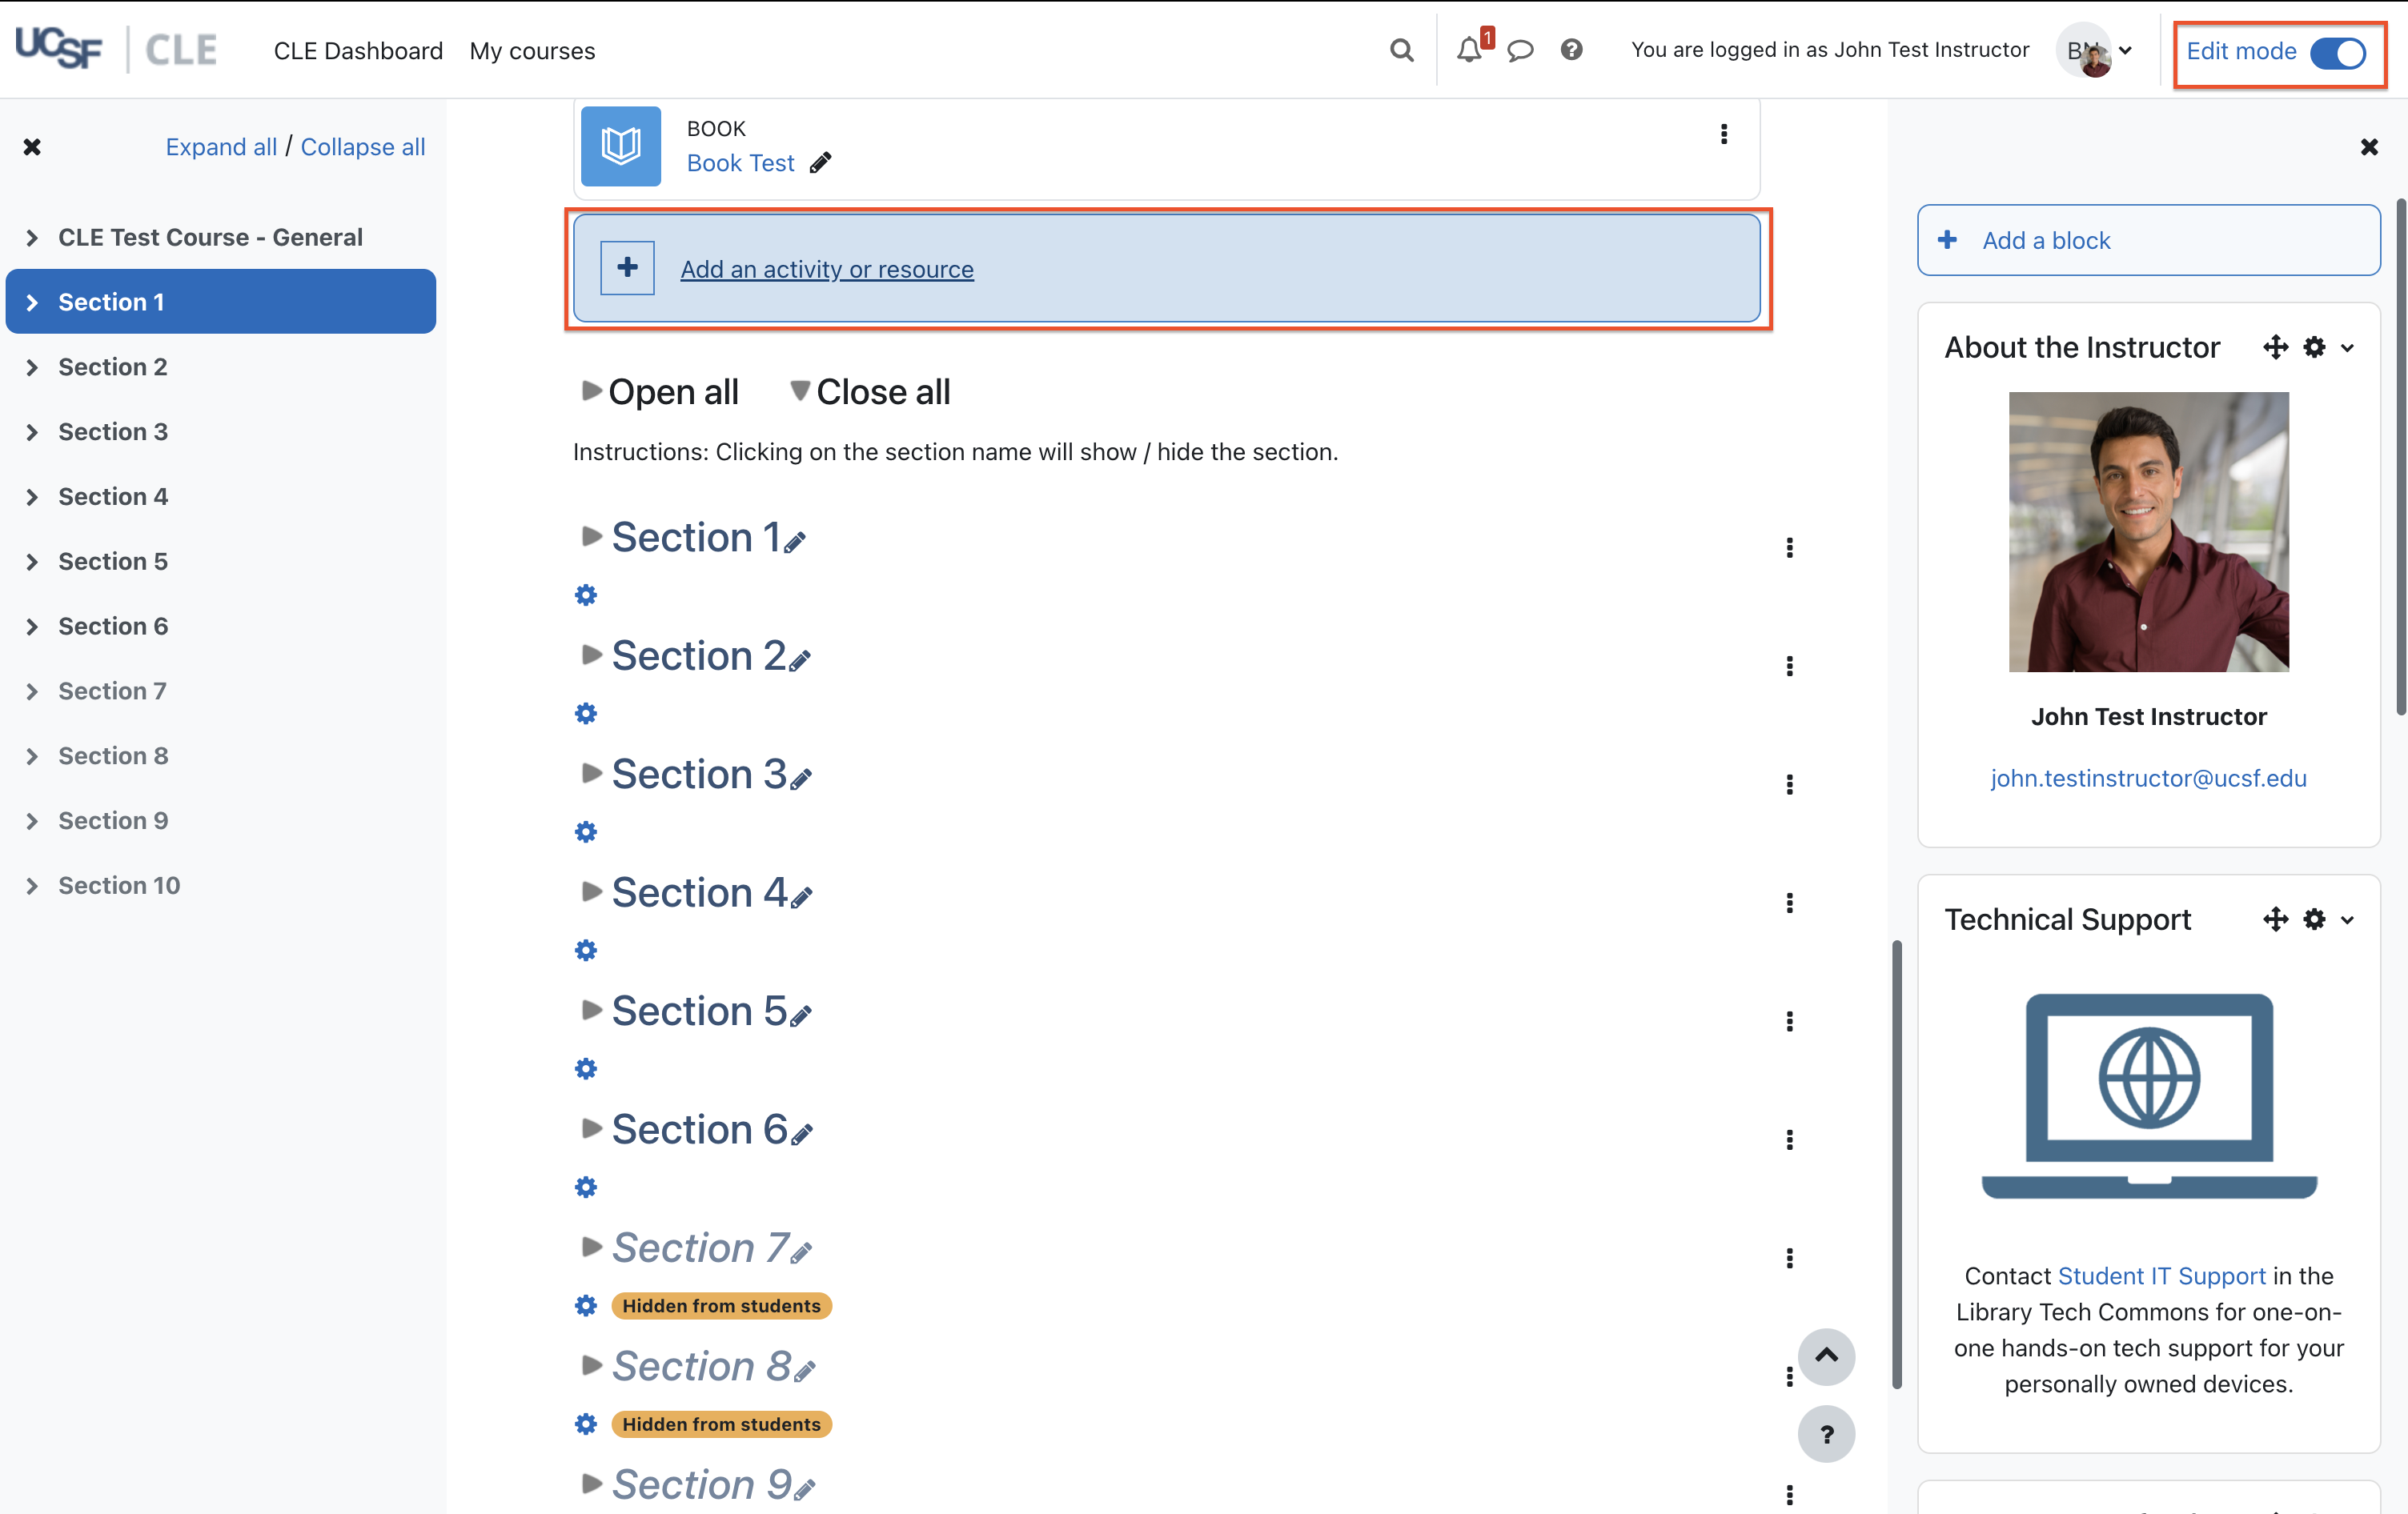Open the messaging speech bubble icon

pyautogui.click(x=1520, y=50)
